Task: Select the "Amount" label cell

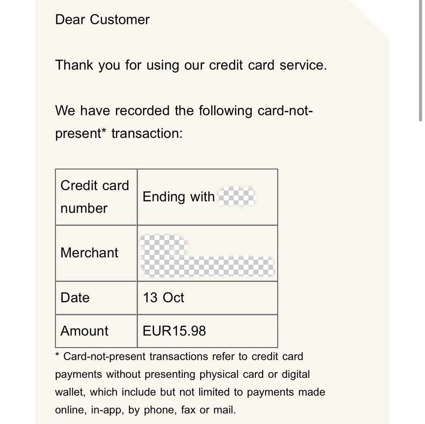Action: pyautogui.click(x=96, y=331)
